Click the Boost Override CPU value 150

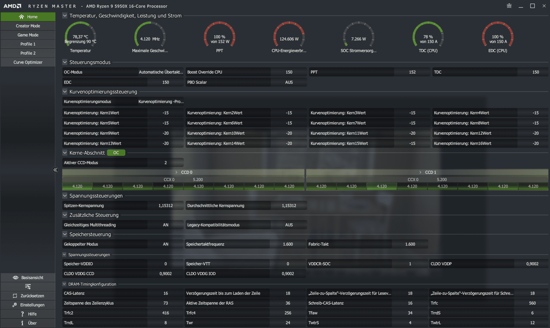tap(289, 72)
